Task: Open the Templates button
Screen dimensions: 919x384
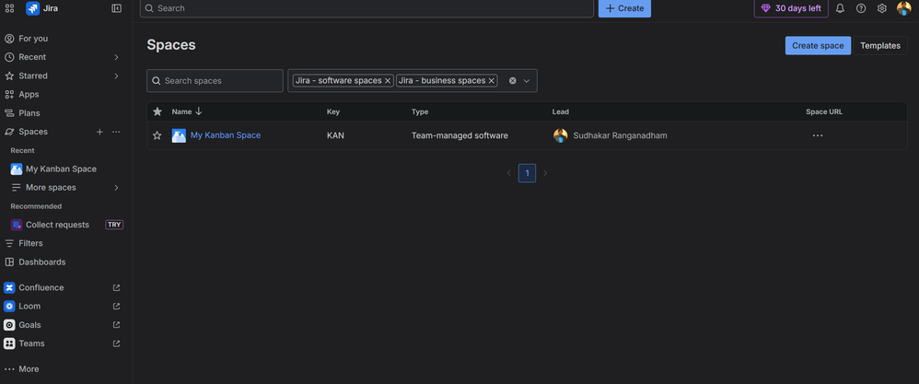Action: 879,46
